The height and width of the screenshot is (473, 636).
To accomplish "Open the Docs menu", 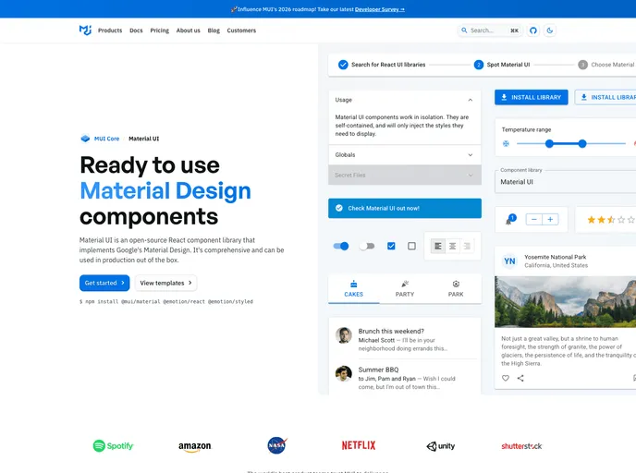I will click(x=136, y=30).
